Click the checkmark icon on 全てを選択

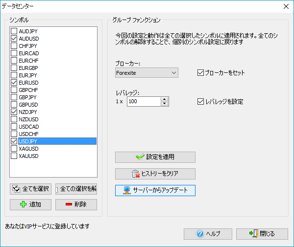click(16, 189)
